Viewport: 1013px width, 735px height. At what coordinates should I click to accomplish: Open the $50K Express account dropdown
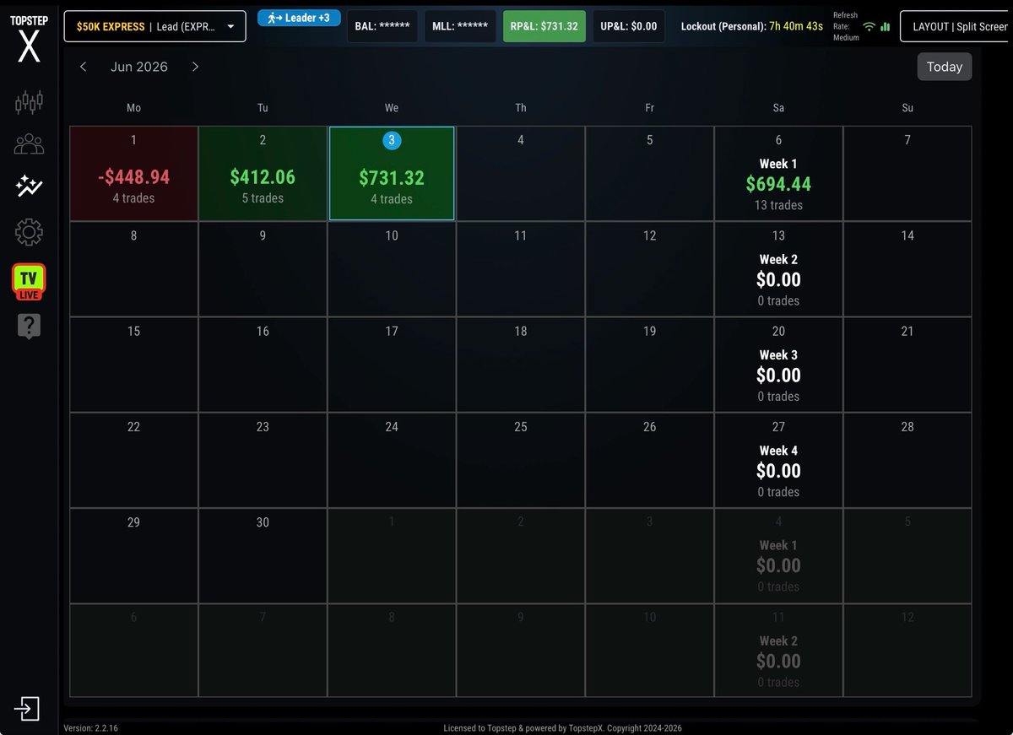coord(155,26)
